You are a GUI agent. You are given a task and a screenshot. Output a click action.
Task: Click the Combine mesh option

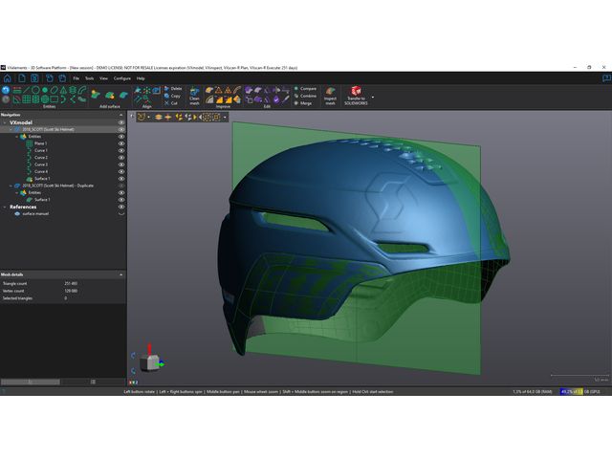point(308,96)
